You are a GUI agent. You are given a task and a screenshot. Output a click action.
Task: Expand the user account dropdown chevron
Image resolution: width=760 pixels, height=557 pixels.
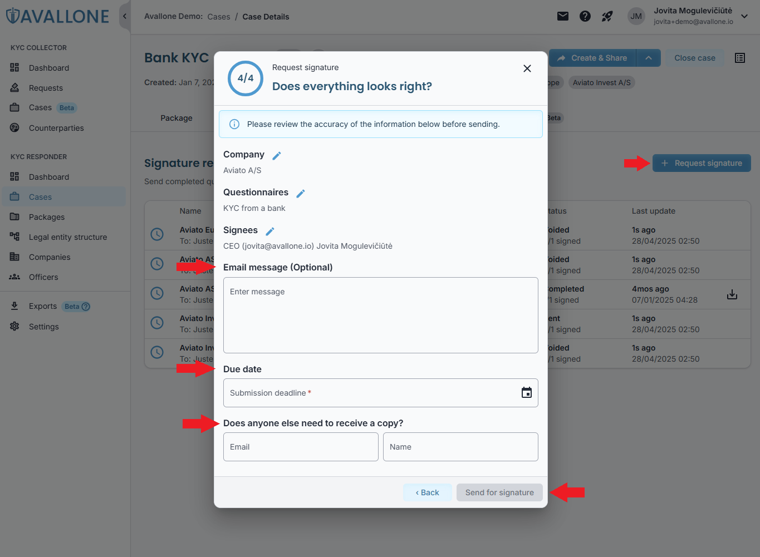[x=744, y=16]
